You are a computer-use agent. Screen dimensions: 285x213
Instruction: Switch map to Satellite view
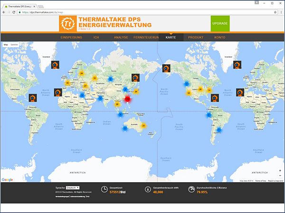point(14,44)
